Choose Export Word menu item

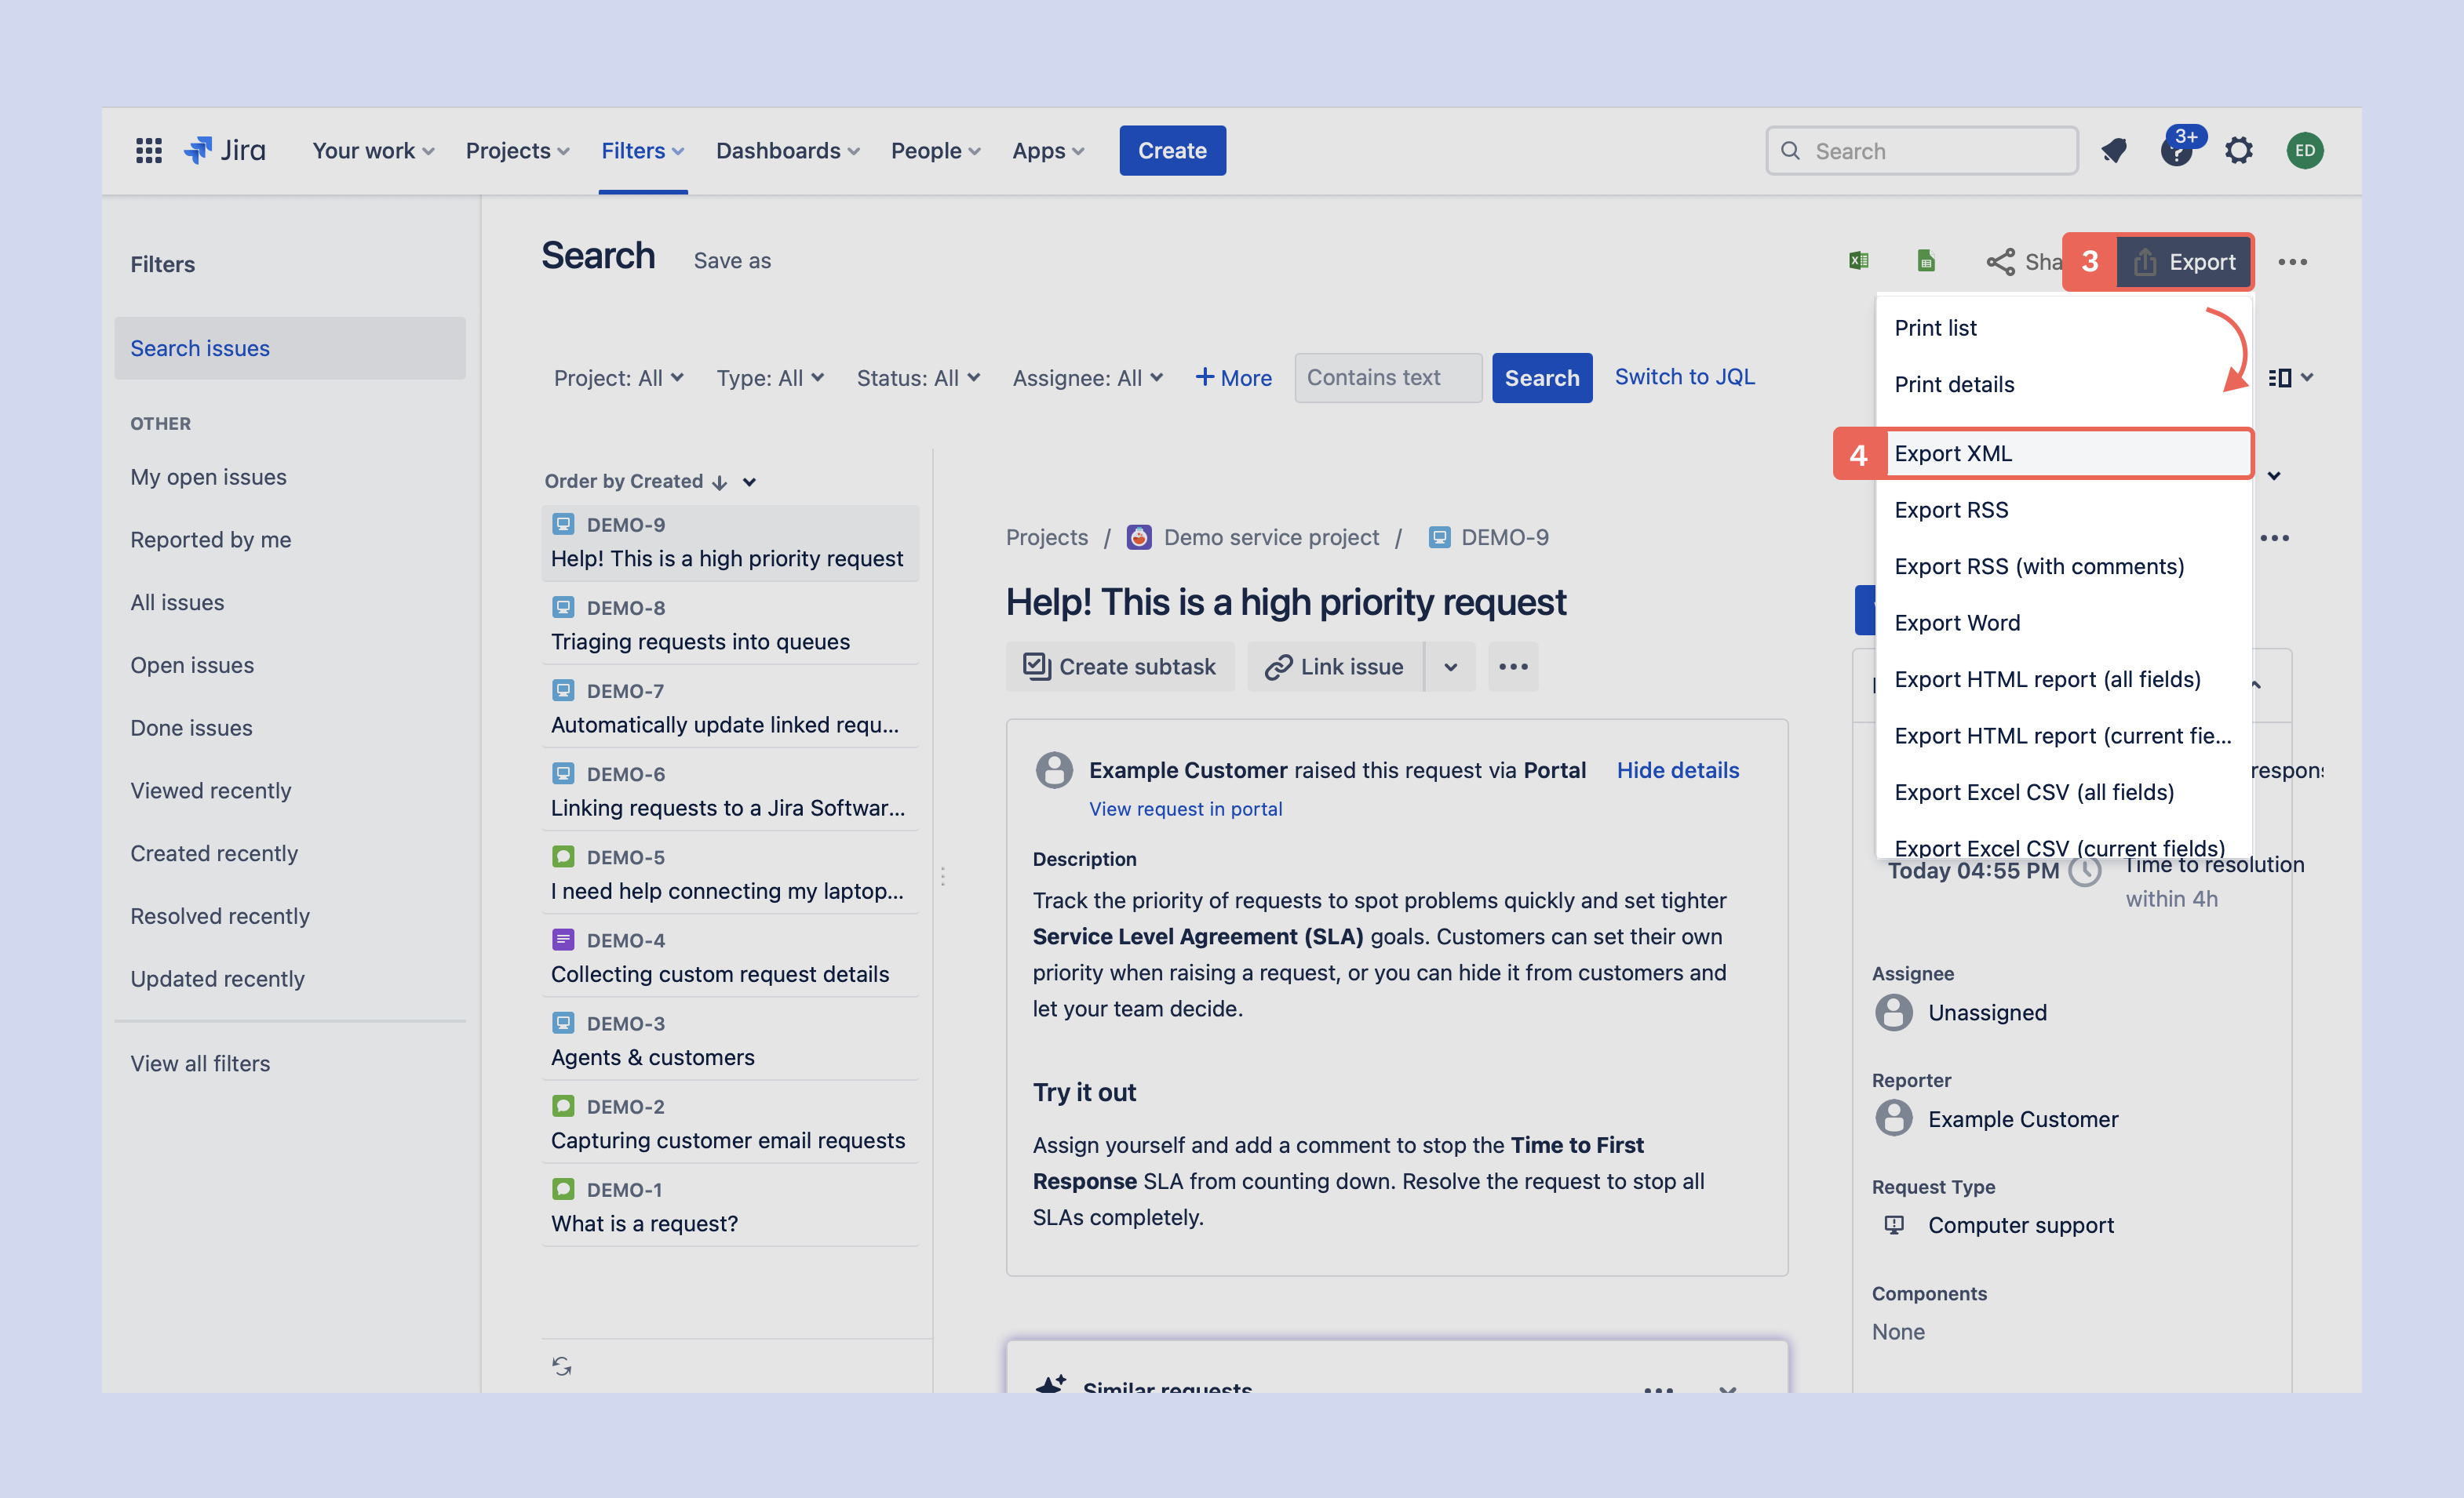[x=1957, y=623]
